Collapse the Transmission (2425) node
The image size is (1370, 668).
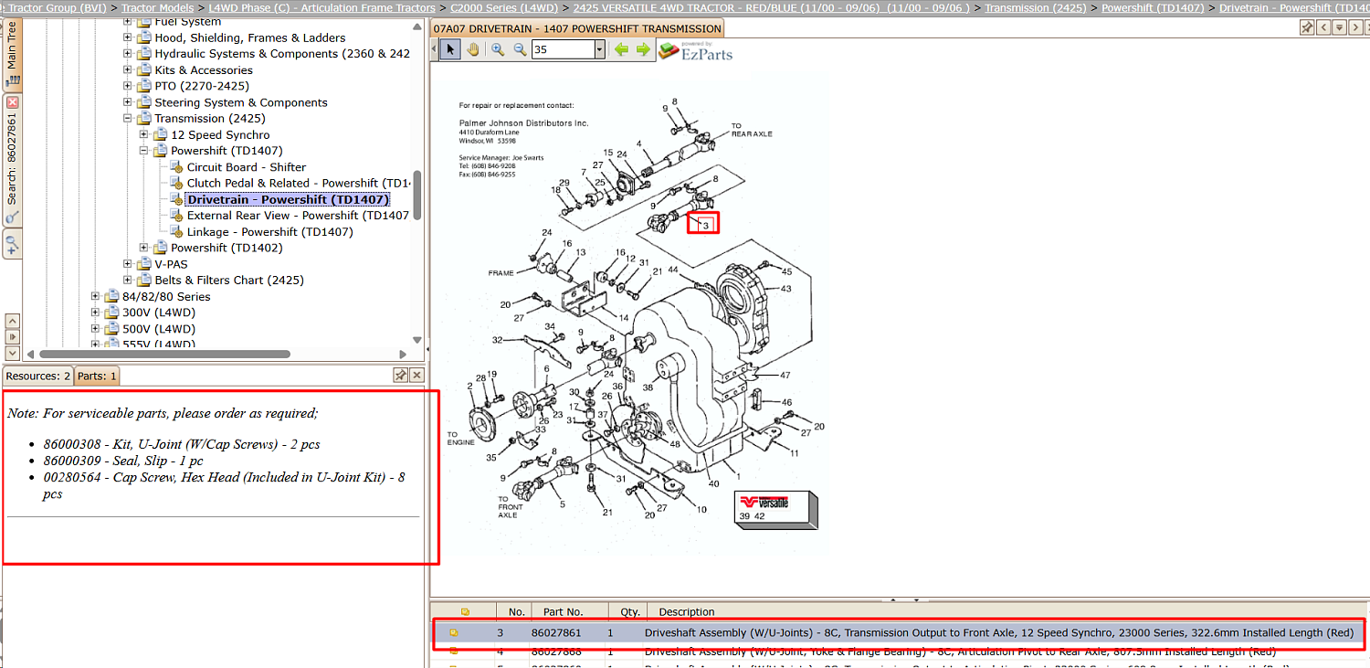point(128,119)
